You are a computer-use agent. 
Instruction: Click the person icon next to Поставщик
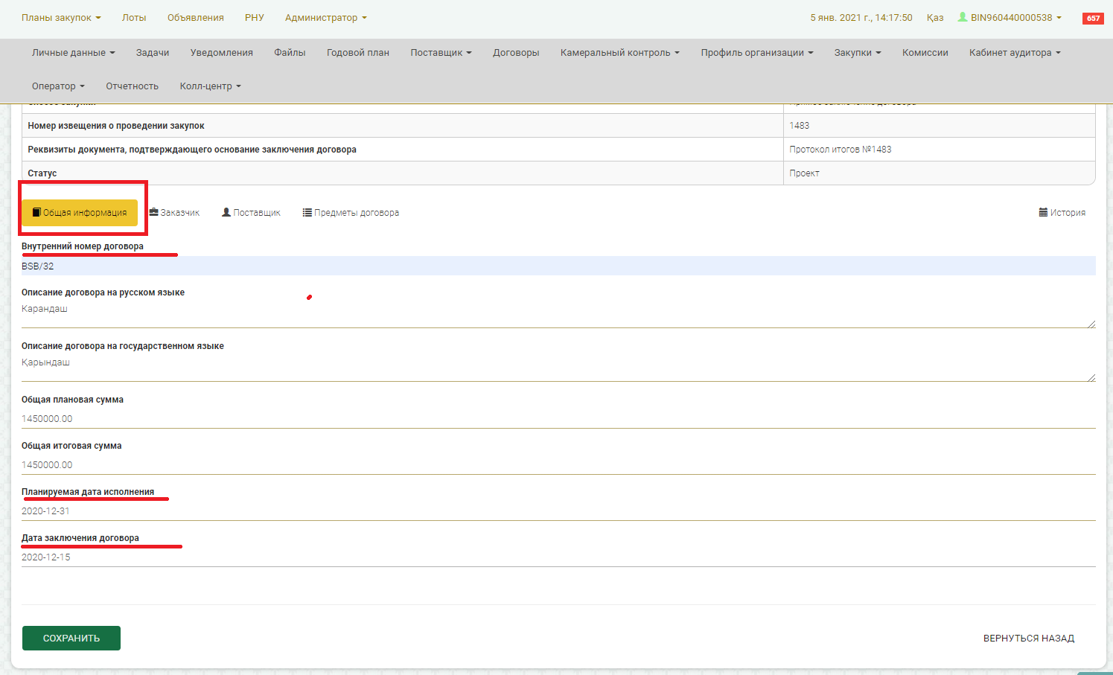[x=226, y=213]
